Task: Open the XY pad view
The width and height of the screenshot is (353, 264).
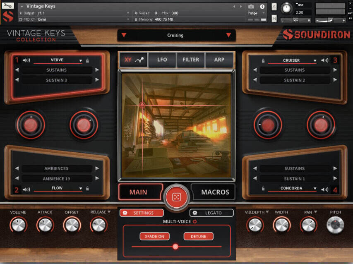Action: tap(132, 60)
